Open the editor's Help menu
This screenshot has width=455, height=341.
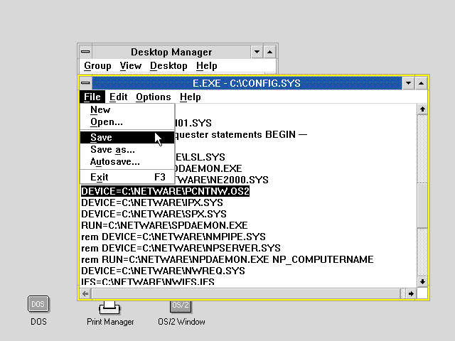[190, 97]
